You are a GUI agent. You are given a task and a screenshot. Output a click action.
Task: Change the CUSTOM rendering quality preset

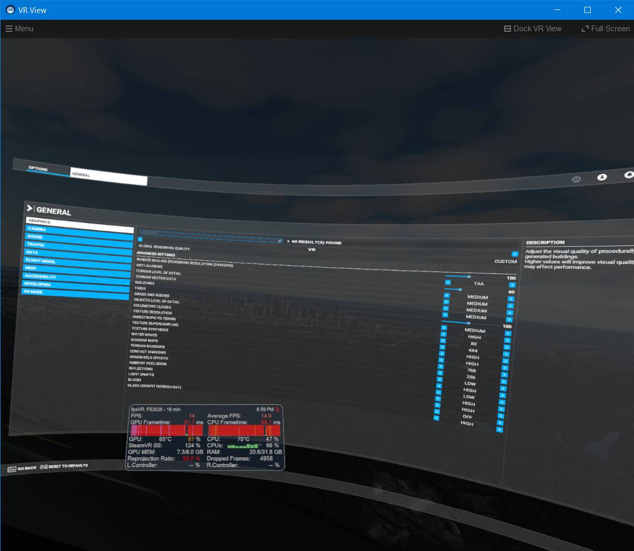[x=515, y=254]
